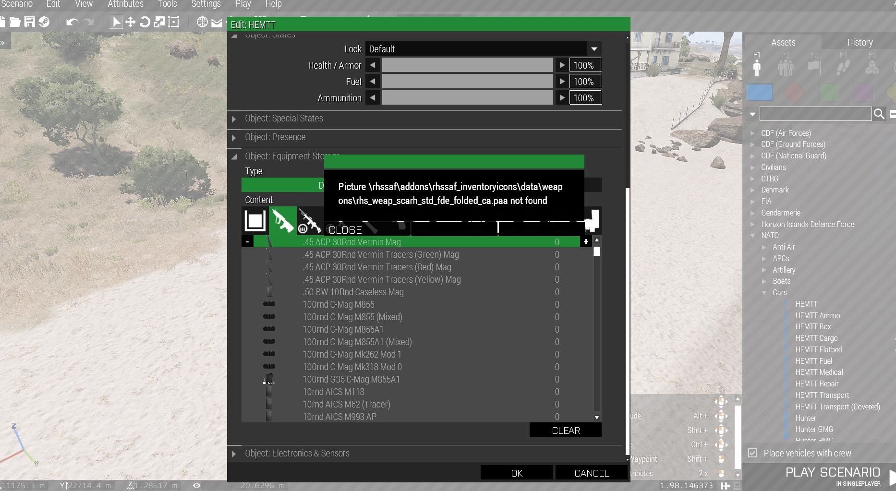
Task: Click the CLEAR button for equipment storage
Action: click(565, 431)
